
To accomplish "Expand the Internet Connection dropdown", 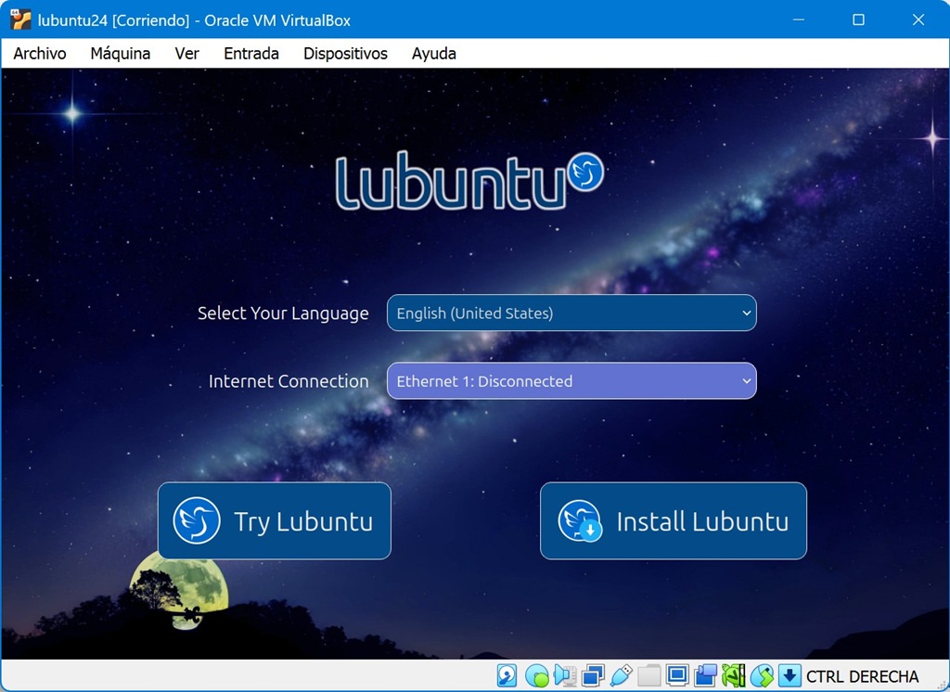I will [571, 381].
